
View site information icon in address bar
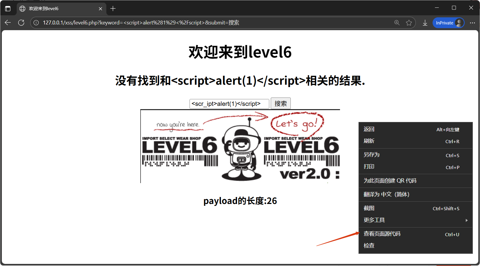click(x=36, y=23)
